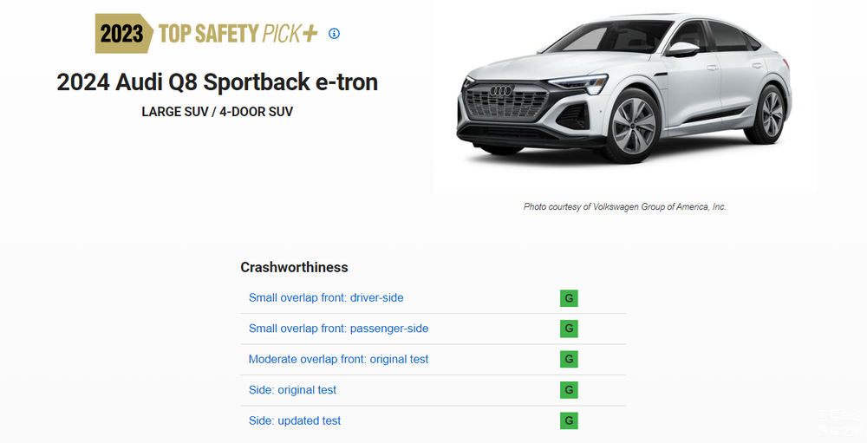The image size is (867, 443).
Task: Open Moderate overlap front: original test link
Action: (338, 359)
